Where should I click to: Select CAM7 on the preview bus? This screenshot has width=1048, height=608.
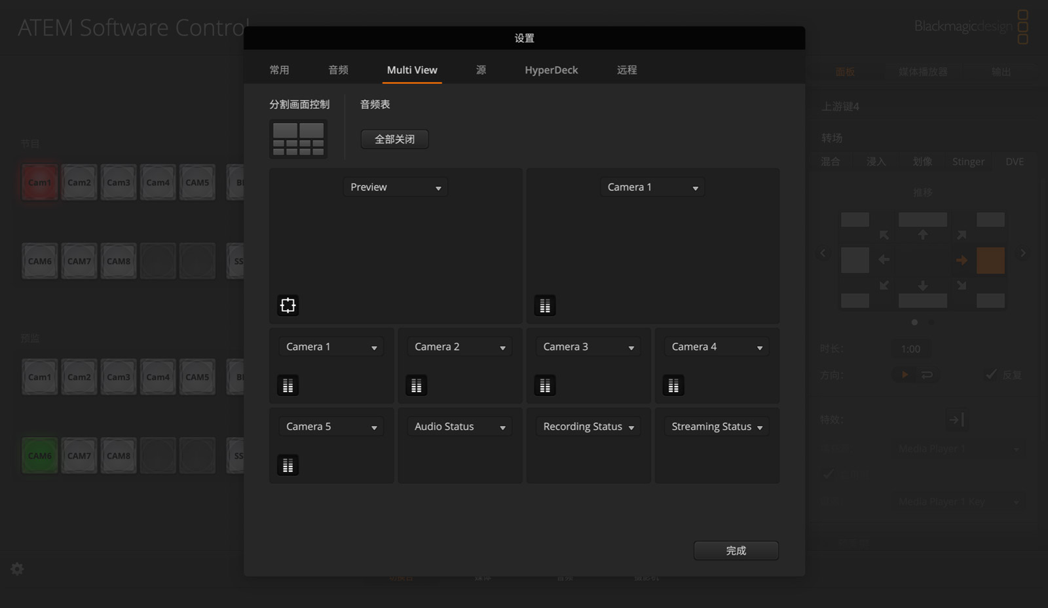[x=79, y=455]
